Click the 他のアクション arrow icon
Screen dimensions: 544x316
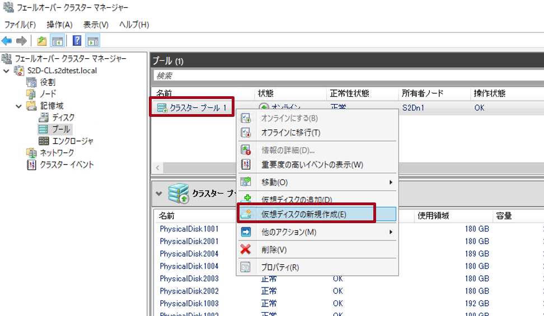point(246,232)
